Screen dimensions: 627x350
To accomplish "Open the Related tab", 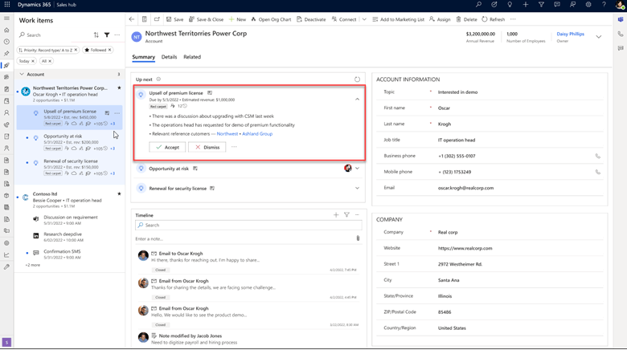I will (x=192, y=57).
